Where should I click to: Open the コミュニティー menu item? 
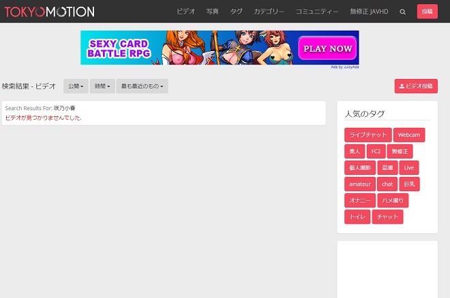pos(317,12)
